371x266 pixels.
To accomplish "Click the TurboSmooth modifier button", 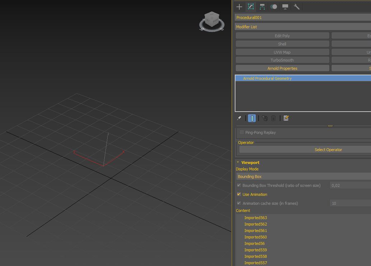I will 282,60.
